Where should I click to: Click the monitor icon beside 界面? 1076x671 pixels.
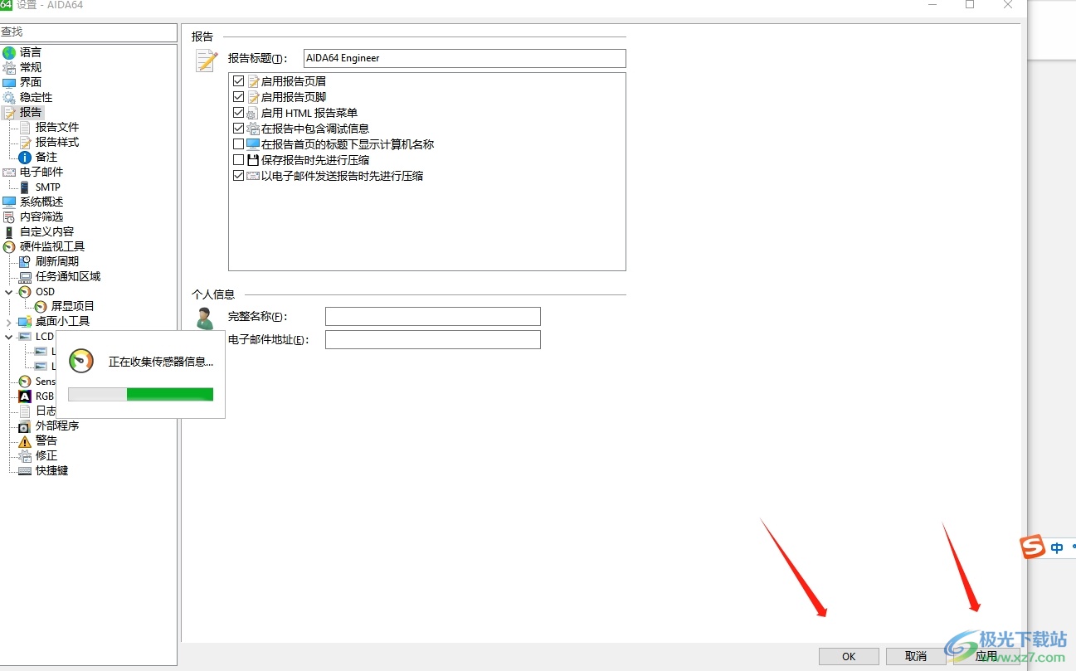coord(9,82)
